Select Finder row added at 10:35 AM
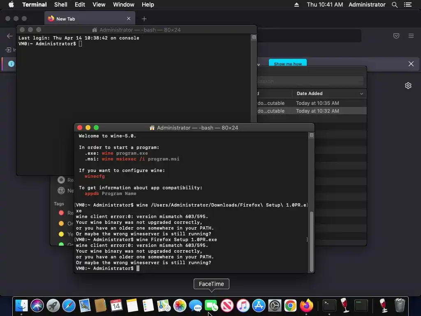421x316 pixels. click(x=312, y=103)
